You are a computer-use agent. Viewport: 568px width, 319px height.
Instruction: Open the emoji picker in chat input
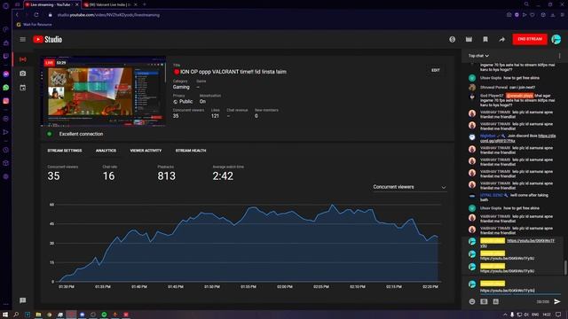coord(472,301)
